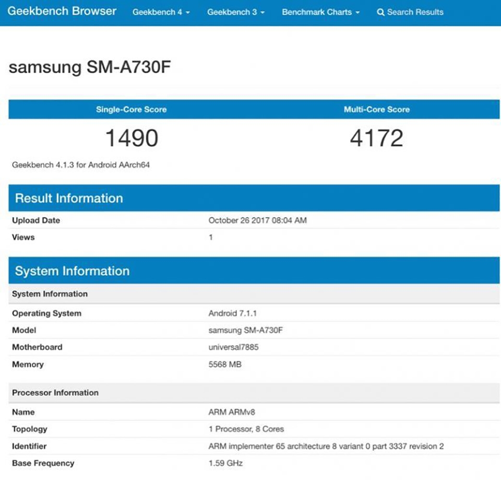Click the magnifier search icon
The height and width of the screenshot is (480, 501).
[x=380, y=12]
